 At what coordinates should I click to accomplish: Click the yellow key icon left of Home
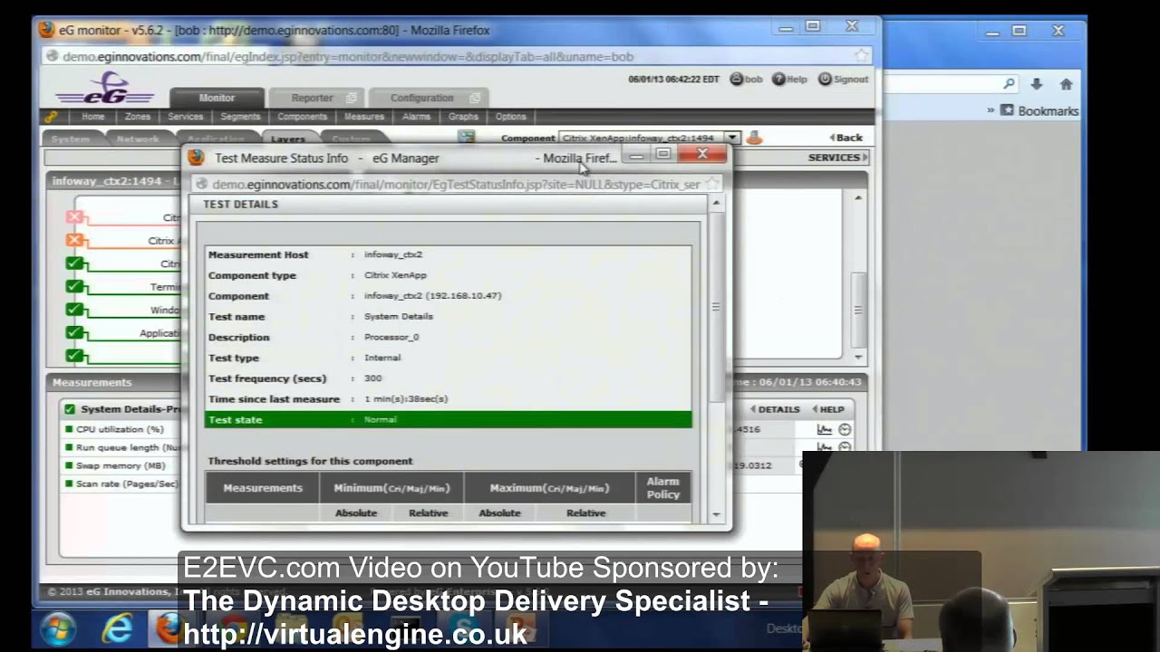pyautogui.click(x=51, y=117)
